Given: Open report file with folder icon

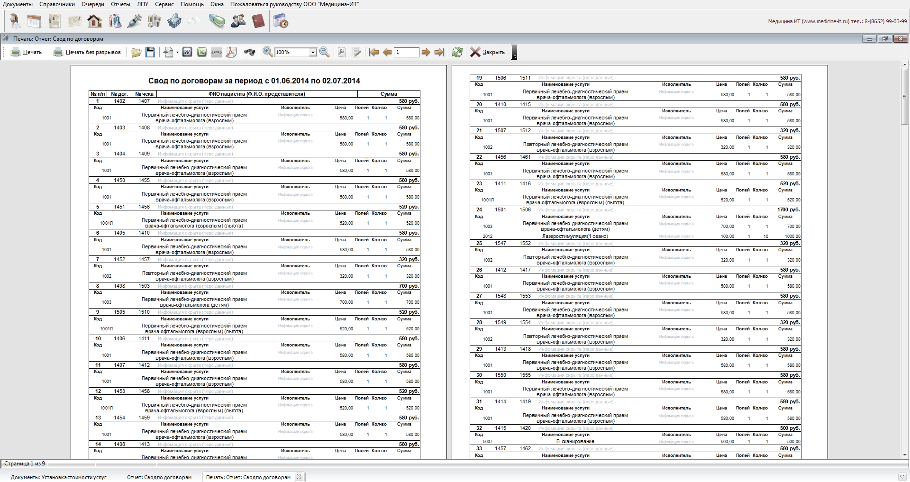Looking at the screenshot, I should click(x=136, y=52).
